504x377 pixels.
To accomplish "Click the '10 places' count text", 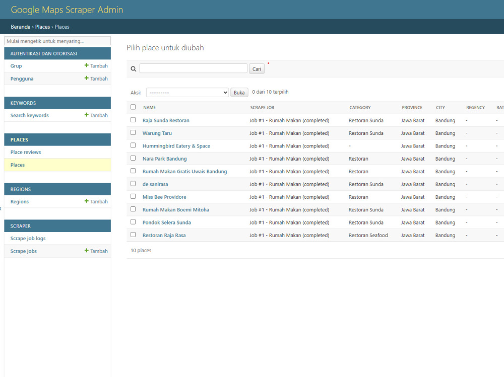I will [x=141, y=251].
